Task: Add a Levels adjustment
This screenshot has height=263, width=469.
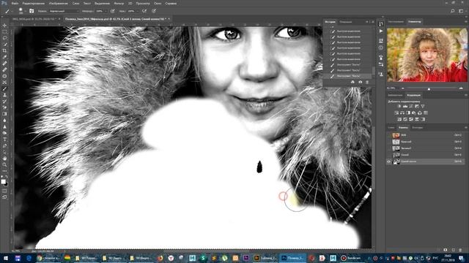Action: tap(405, 106)
